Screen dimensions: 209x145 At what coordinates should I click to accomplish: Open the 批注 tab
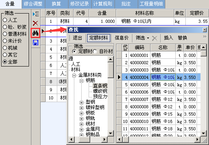click(126, 4)
